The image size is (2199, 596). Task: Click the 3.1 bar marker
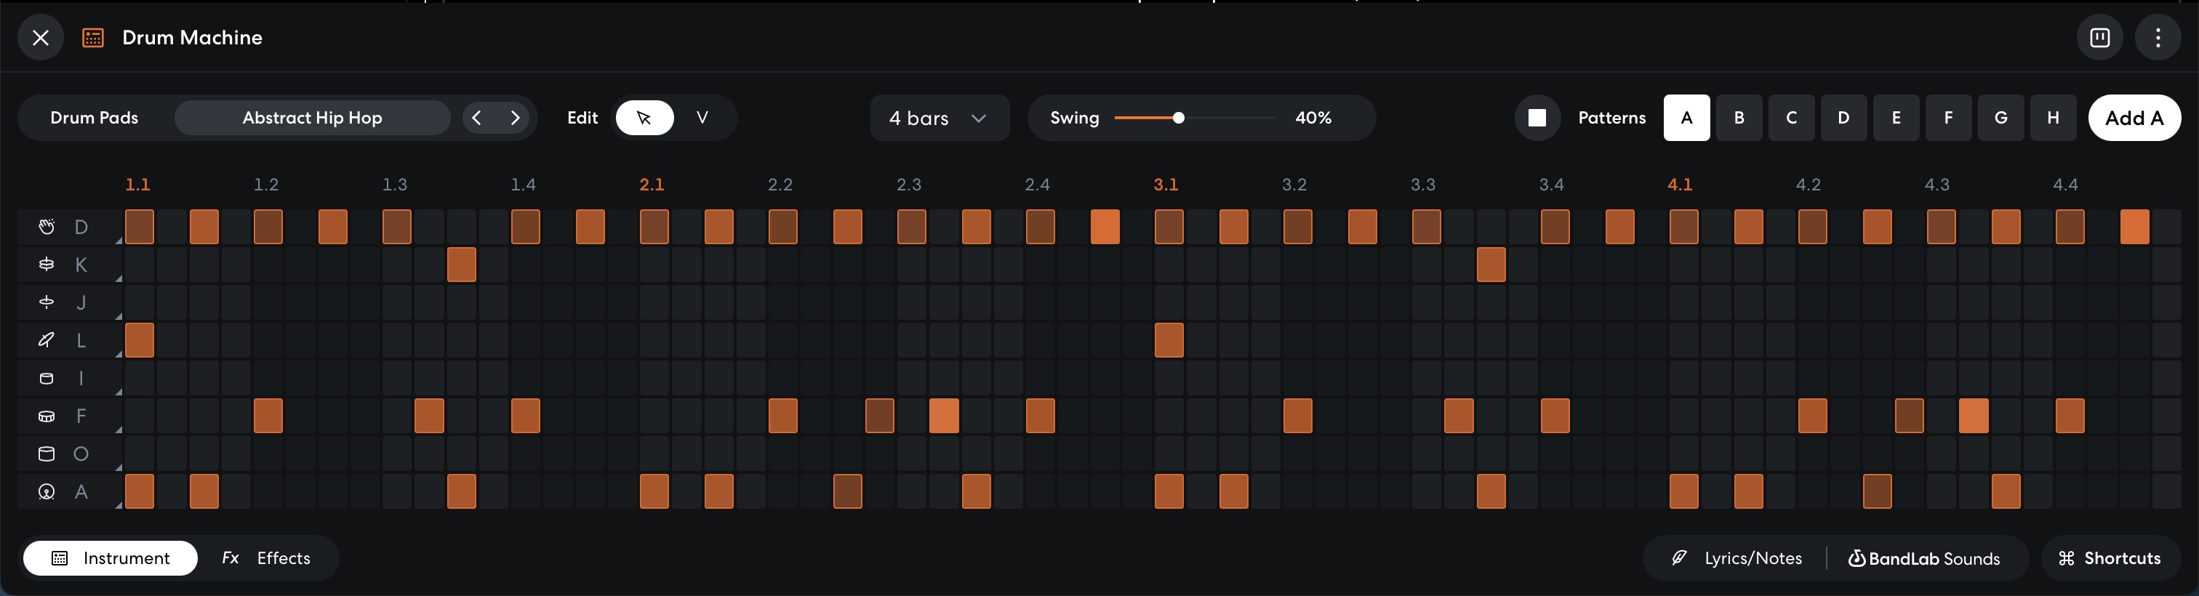(x=1166, y=184)
